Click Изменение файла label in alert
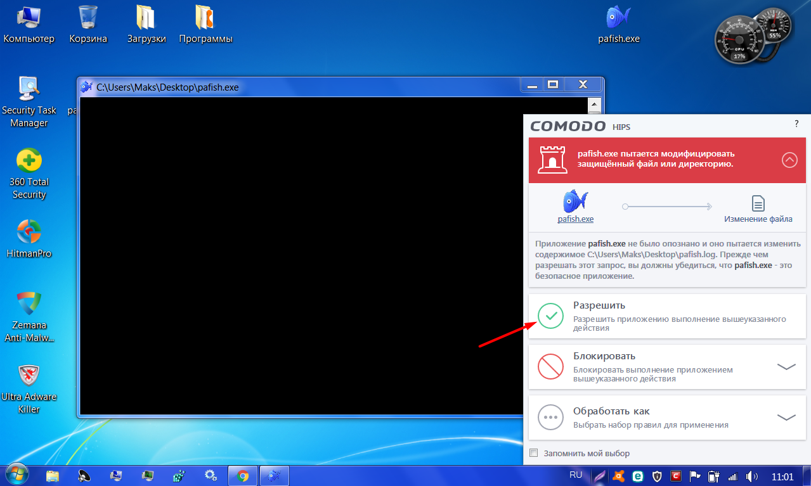The height and width of the screenshot is (486, 811). 758,219
